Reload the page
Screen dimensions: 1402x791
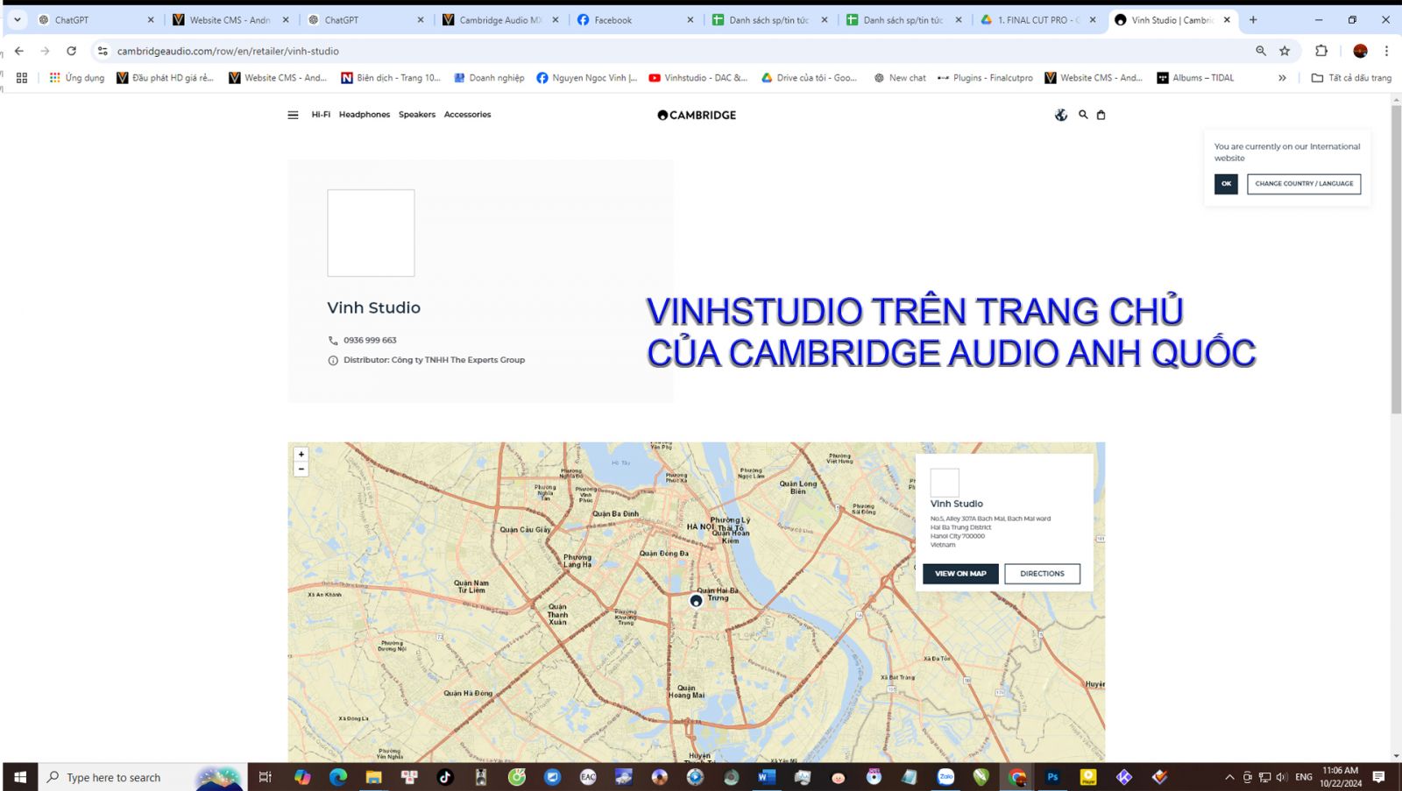[72, 51]
